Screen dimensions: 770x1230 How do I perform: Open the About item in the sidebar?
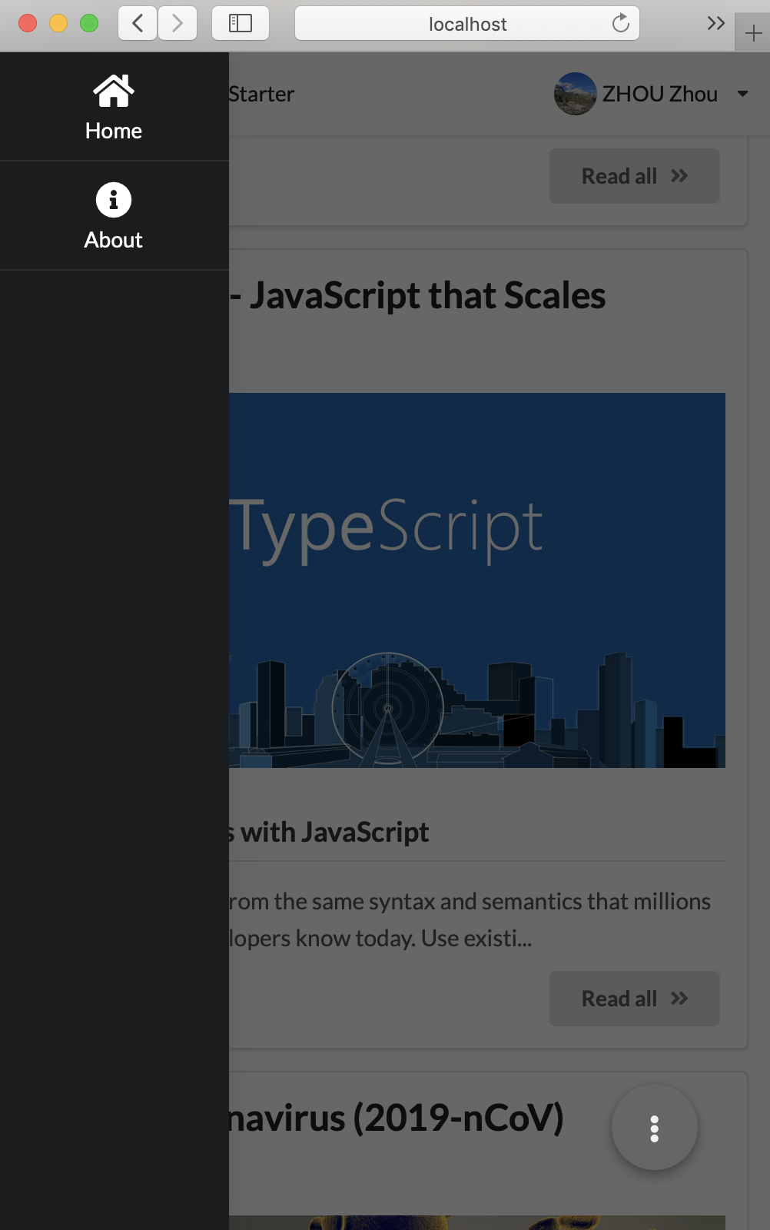pos(114,216)
